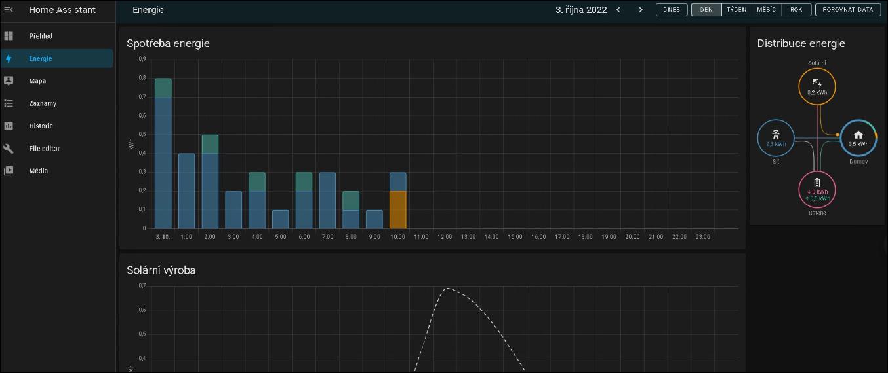Collapse the sidebar with the menu icon
Image resolution: width=888 pixels, height=373 pixels.
click(9, 10)
